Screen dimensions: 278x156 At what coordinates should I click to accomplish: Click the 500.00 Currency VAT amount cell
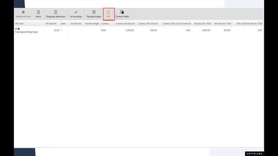pyautogui.click(x=153, y=30)
